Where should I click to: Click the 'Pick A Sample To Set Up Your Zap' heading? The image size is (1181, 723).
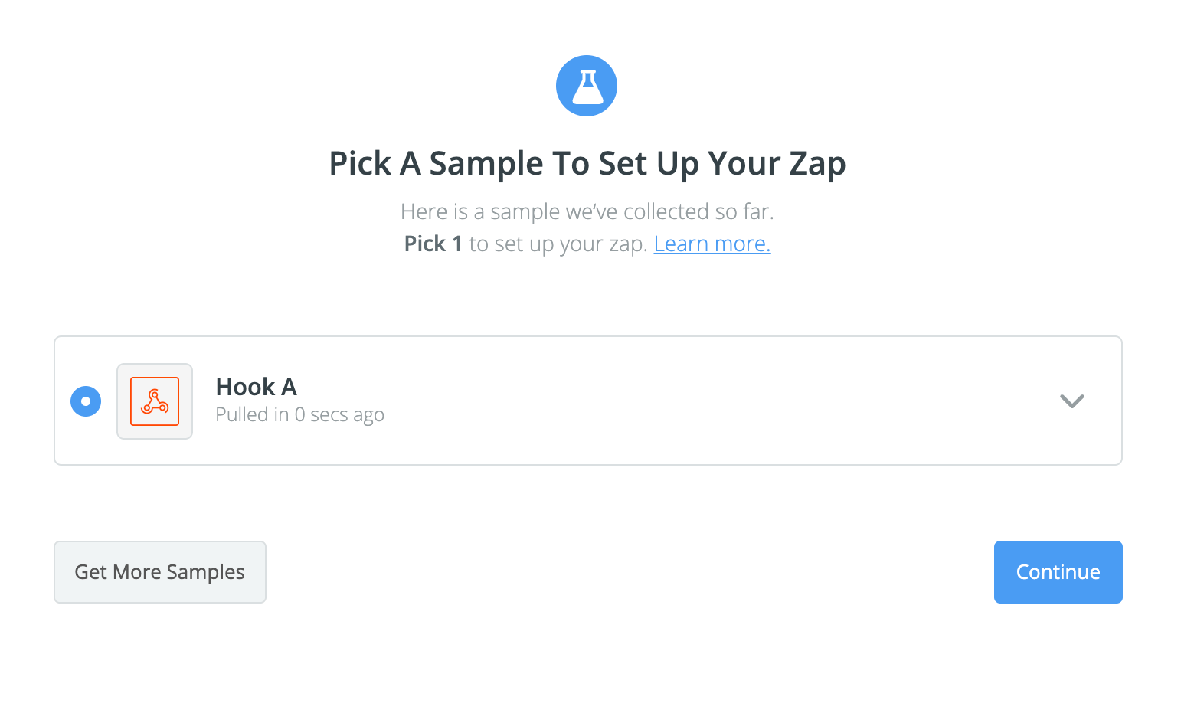click(x=587, y=163)
